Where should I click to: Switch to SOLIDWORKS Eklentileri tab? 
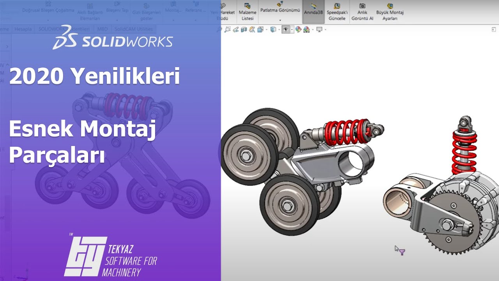[64, 29]
